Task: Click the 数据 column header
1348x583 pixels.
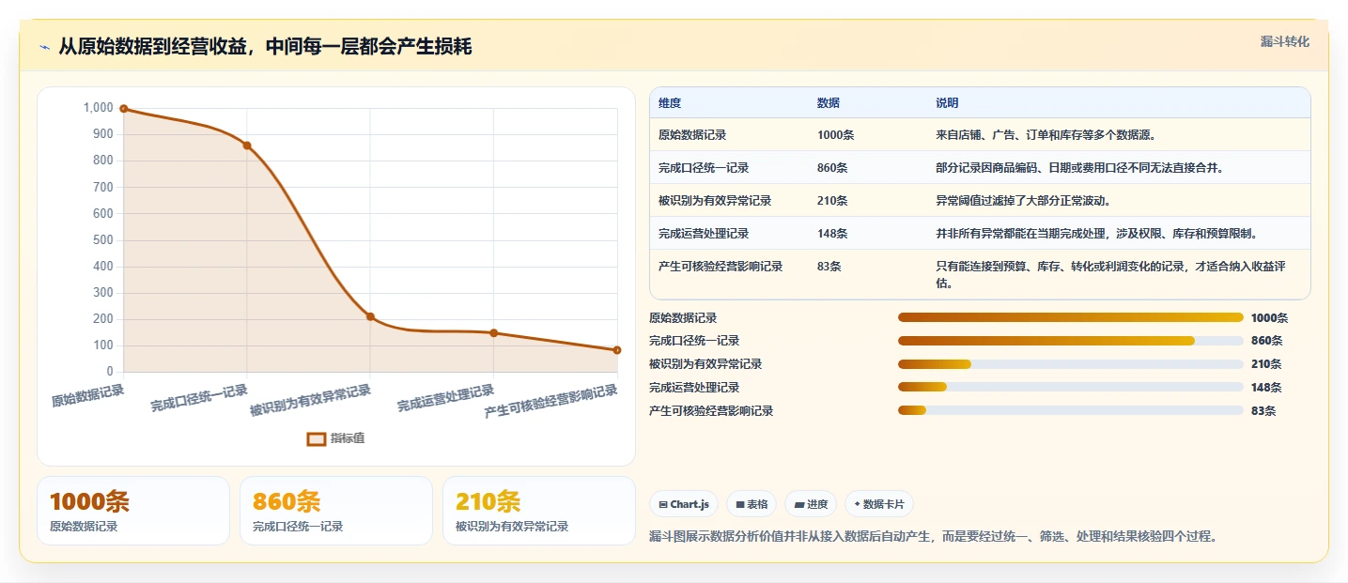Action: coord(829,102)
